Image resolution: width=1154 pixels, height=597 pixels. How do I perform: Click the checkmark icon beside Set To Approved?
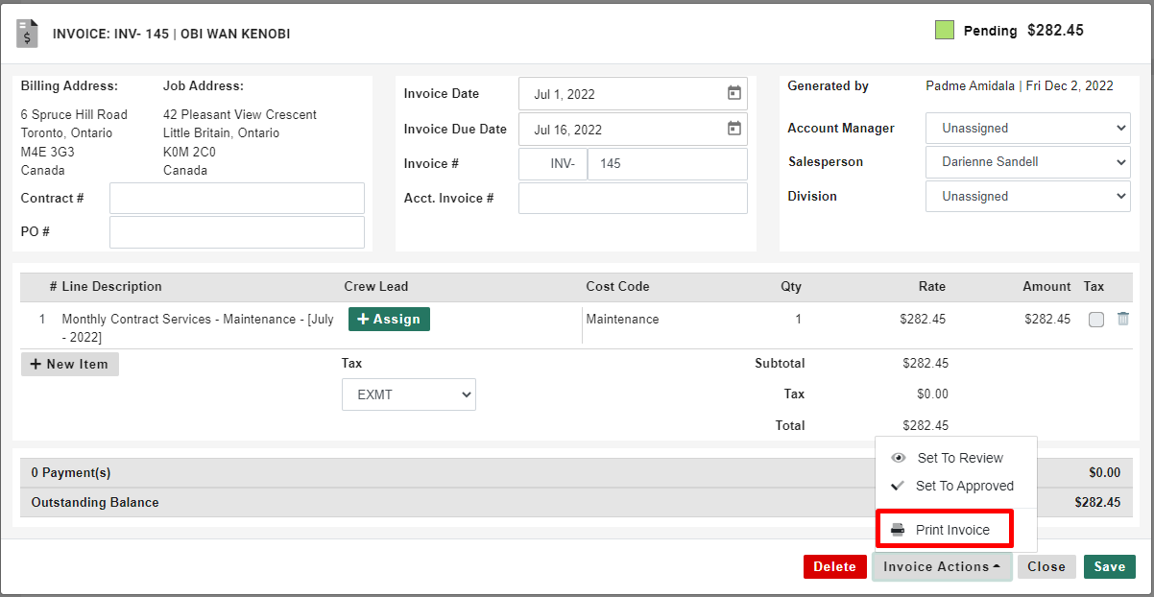tap(899, 486)
